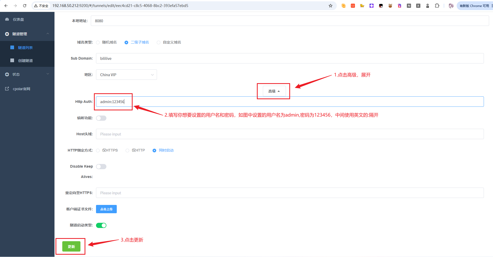Reload the page with refresh icon

(x=25, y=6)
